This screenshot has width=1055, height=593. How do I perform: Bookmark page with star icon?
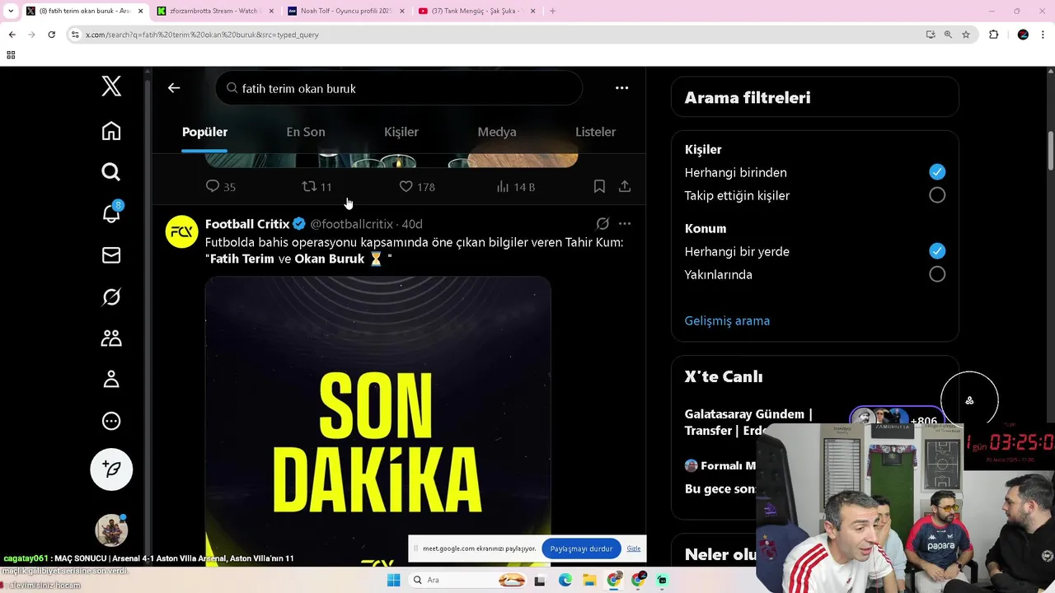point(966,35)
